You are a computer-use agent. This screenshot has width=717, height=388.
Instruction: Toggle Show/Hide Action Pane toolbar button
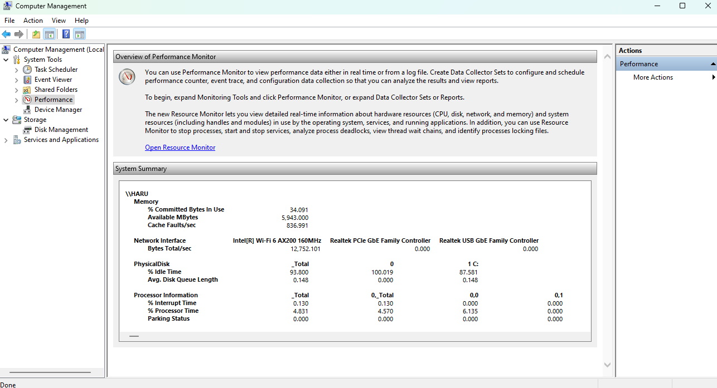coord(79,35)
